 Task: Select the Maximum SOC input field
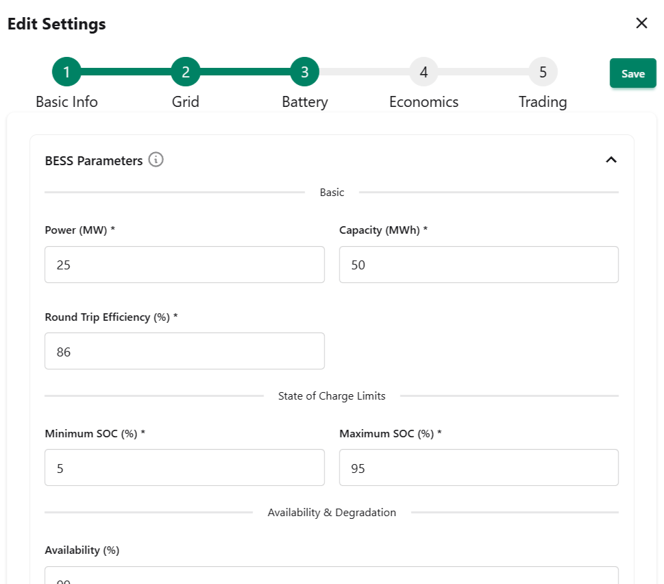pyautogui.click(x=478, y=467)
